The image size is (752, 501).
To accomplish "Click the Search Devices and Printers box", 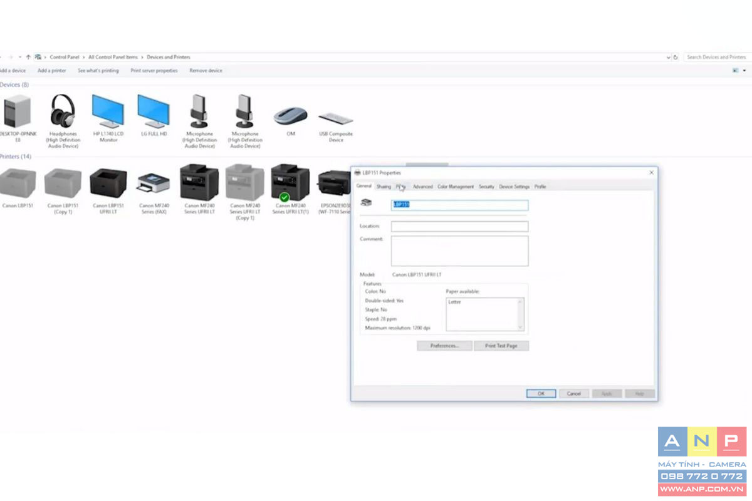I will [x=718, y=57].
